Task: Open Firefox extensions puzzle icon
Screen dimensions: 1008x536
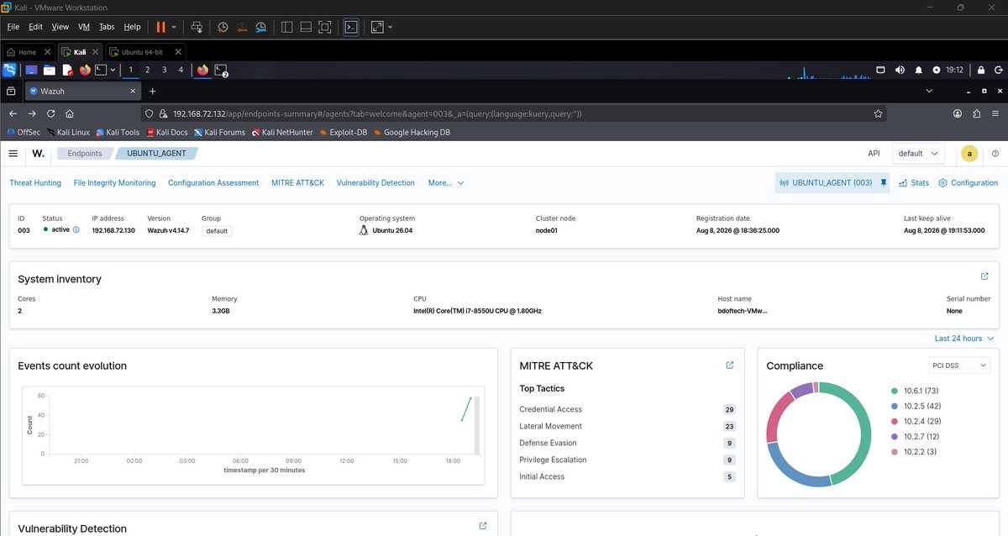Action: click(x=976, y=113)
